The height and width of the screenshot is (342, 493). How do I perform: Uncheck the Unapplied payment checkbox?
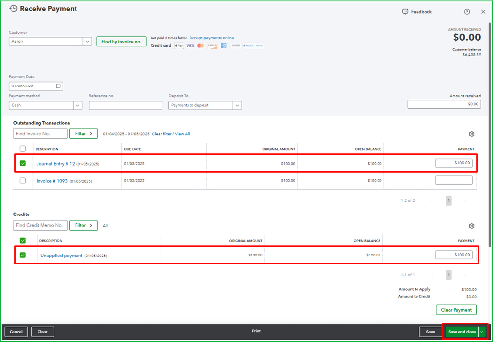[x=23, y=255]
